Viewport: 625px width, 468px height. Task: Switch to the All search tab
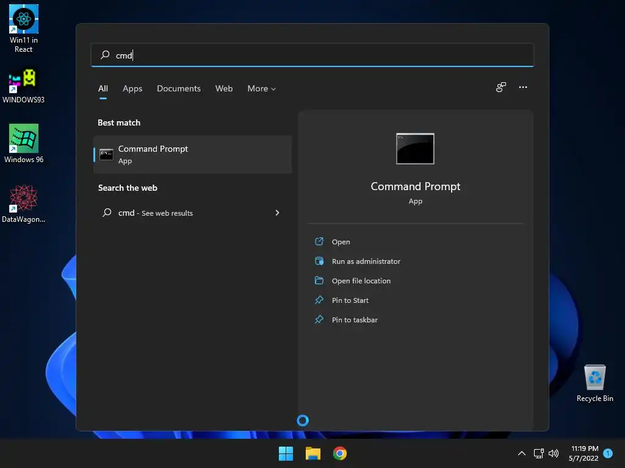[x=103, y=88]
